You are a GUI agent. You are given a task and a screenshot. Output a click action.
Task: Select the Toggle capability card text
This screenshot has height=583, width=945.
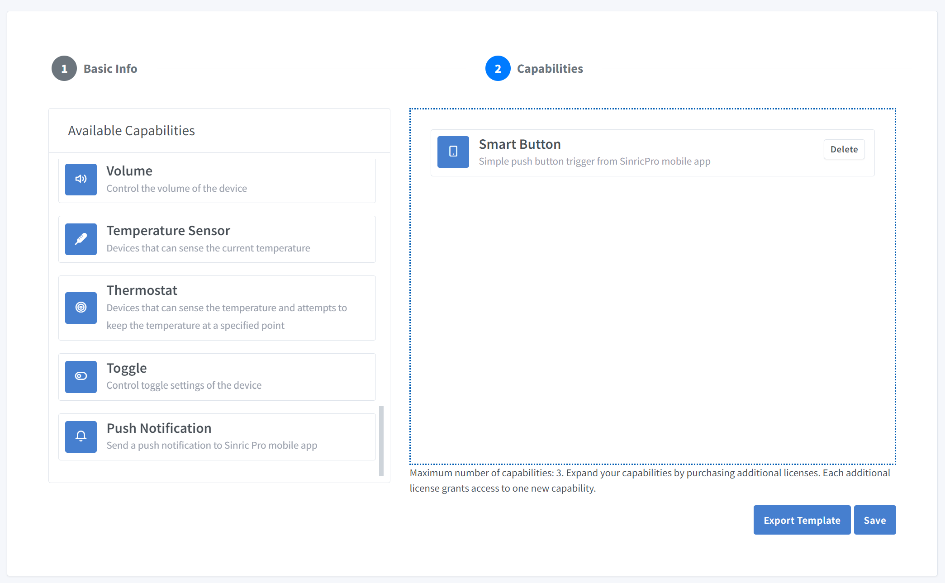coord(184,385)
